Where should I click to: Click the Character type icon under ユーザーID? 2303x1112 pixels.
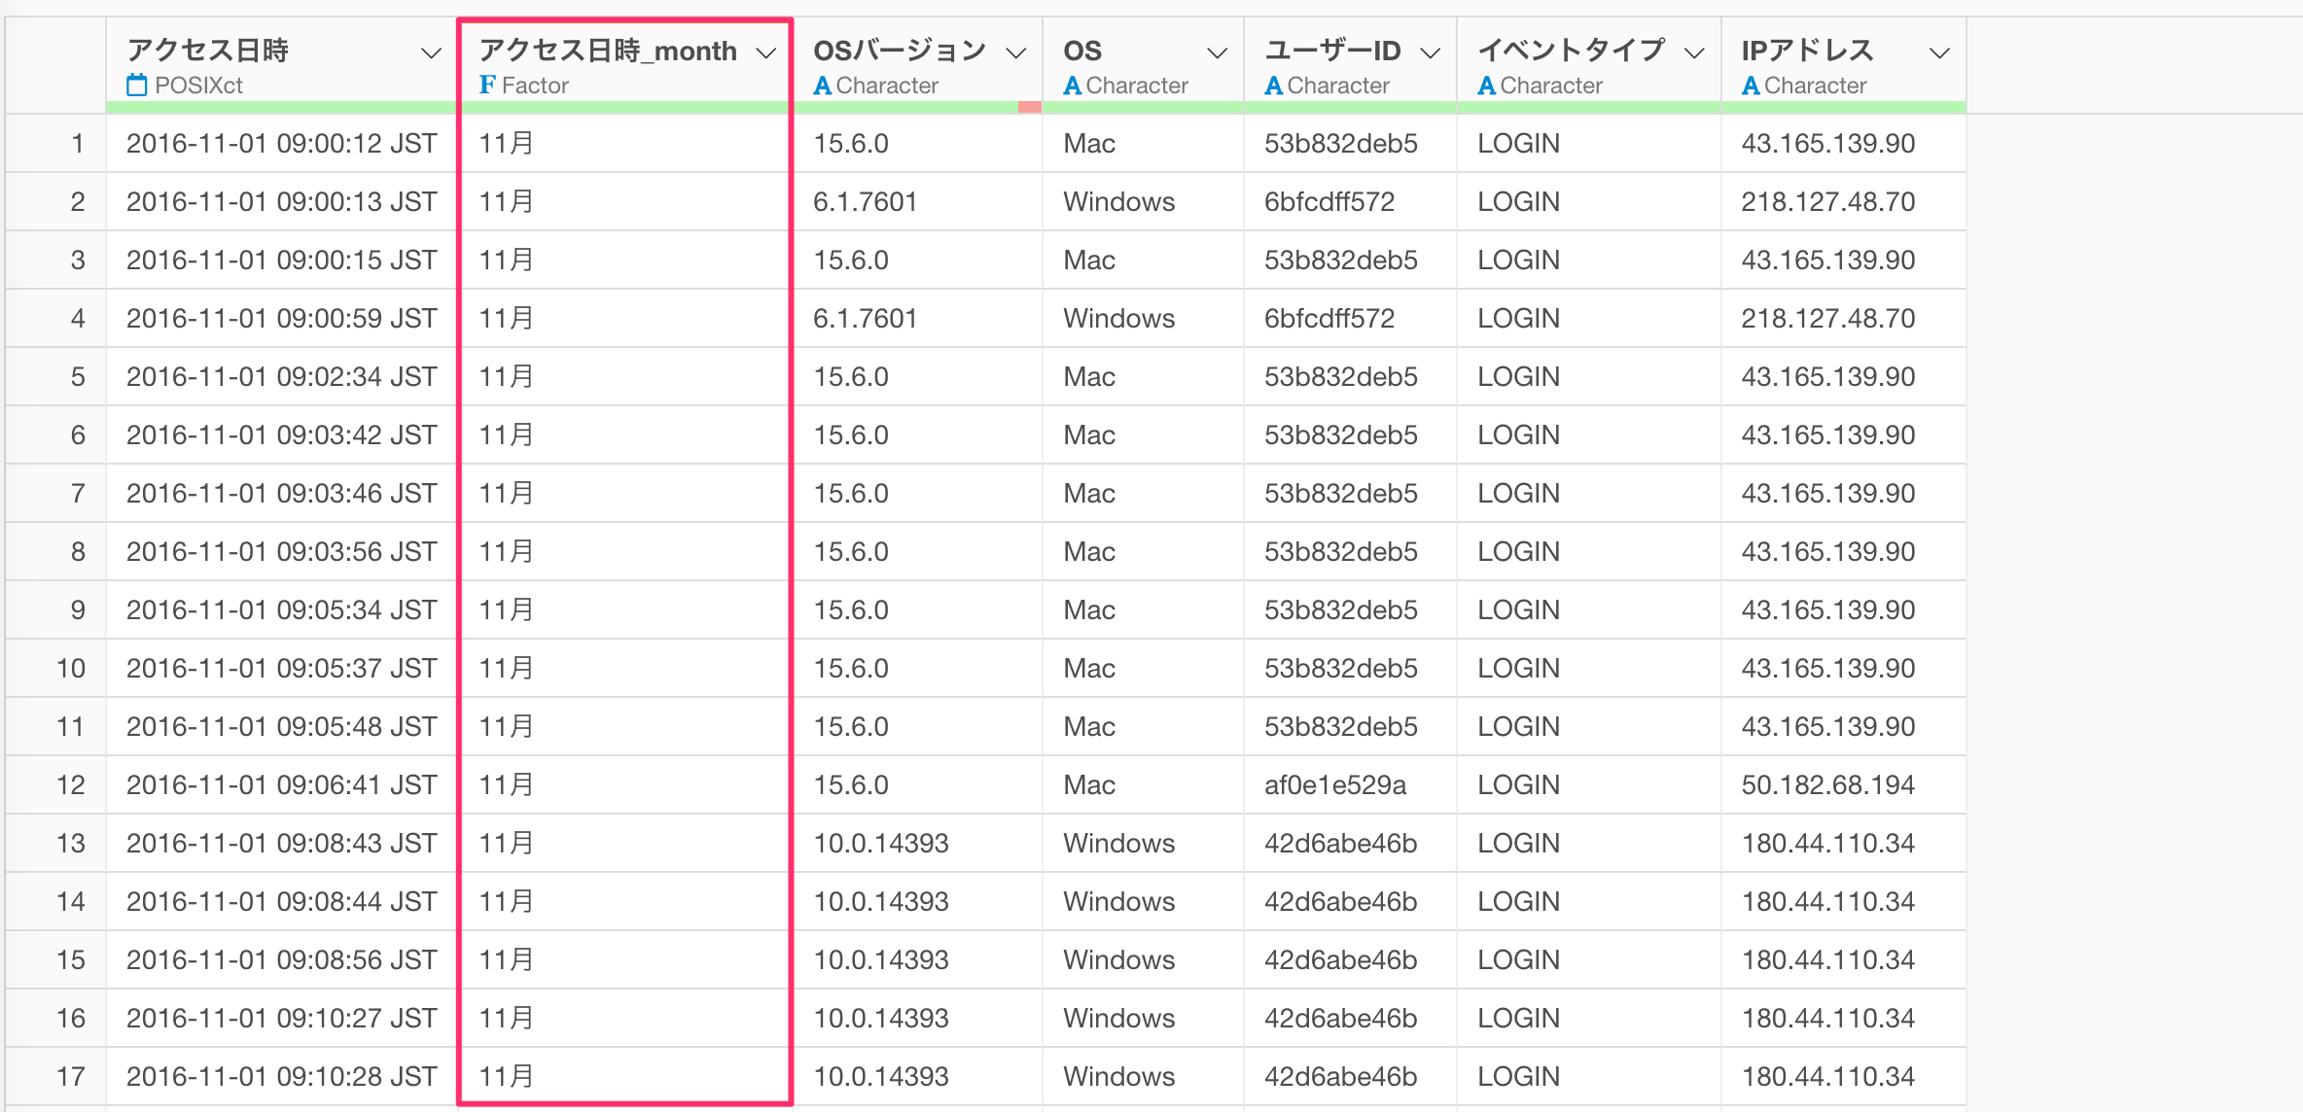coord(1273,86)
